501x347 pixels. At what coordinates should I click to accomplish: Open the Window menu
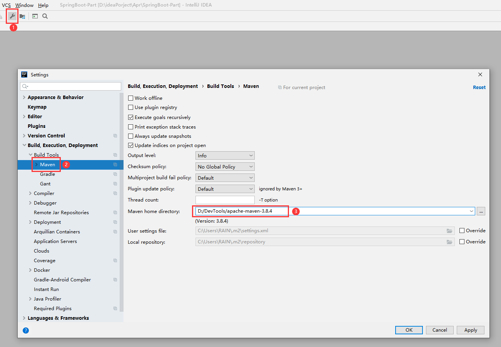pos(24,5)
